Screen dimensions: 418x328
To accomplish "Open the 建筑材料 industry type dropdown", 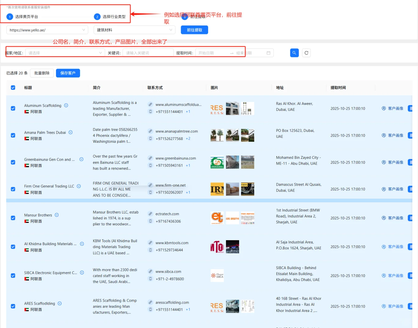I will click(134, 30).
